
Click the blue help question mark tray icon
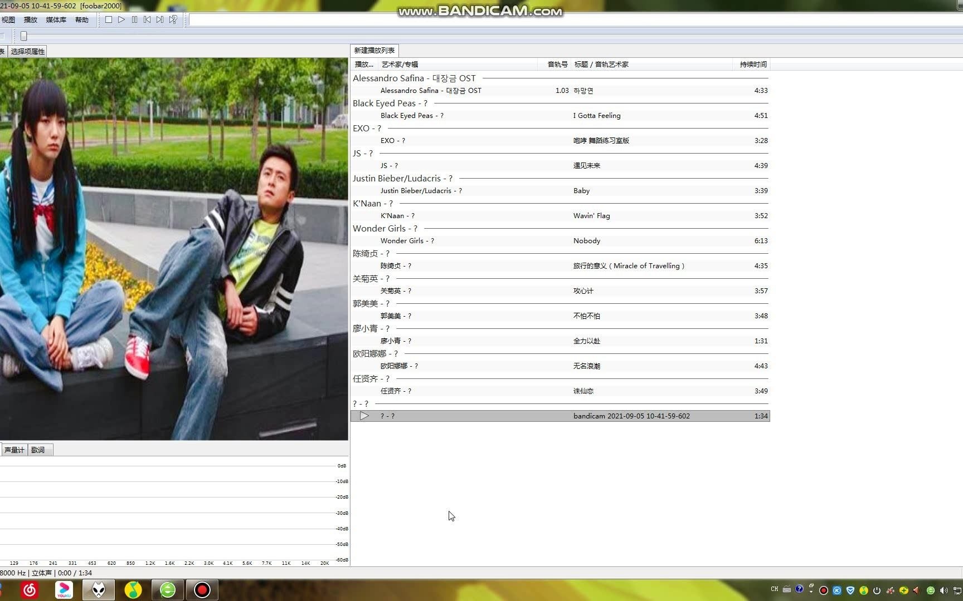pyautogui.click(x=799, y=589)
